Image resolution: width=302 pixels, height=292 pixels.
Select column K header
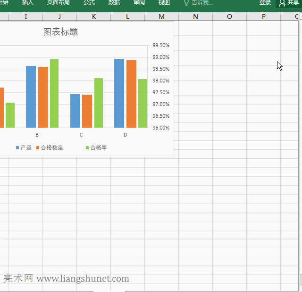click(93, 17)
